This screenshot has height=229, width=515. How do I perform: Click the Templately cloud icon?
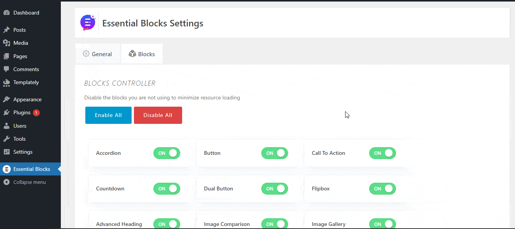pos(7,82)
